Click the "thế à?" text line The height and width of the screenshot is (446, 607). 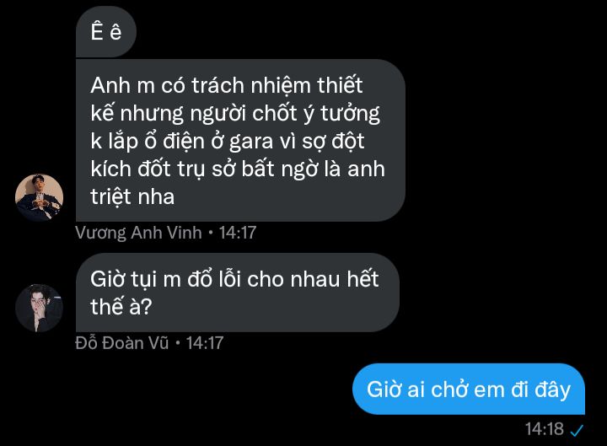pyautogui.click(x=121, y=307)
